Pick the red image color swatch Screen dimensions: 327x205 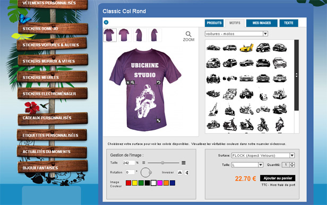(128, 183)
